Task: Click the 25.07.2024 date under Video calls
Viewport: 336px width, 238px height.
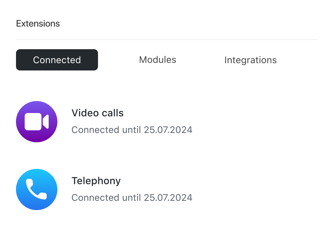Action: click(168, 130)
